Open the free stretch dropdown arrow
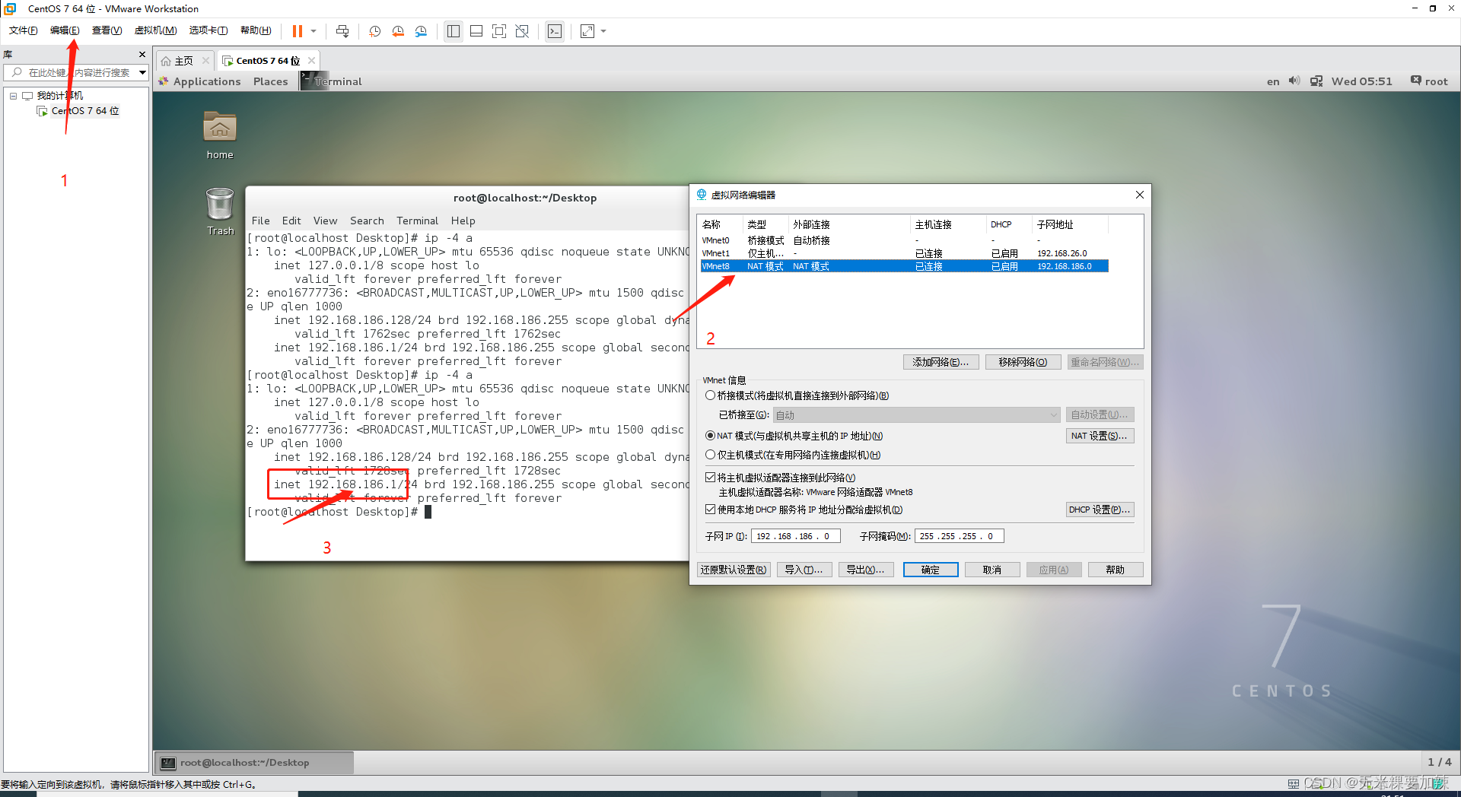Screen dimensions: 1461x797 coord(604,31)
